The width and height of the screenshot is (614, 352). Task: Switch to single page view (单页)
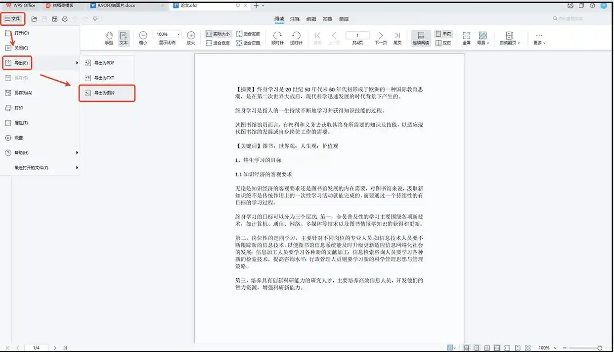pyautogui.click(x=443, y=34)
